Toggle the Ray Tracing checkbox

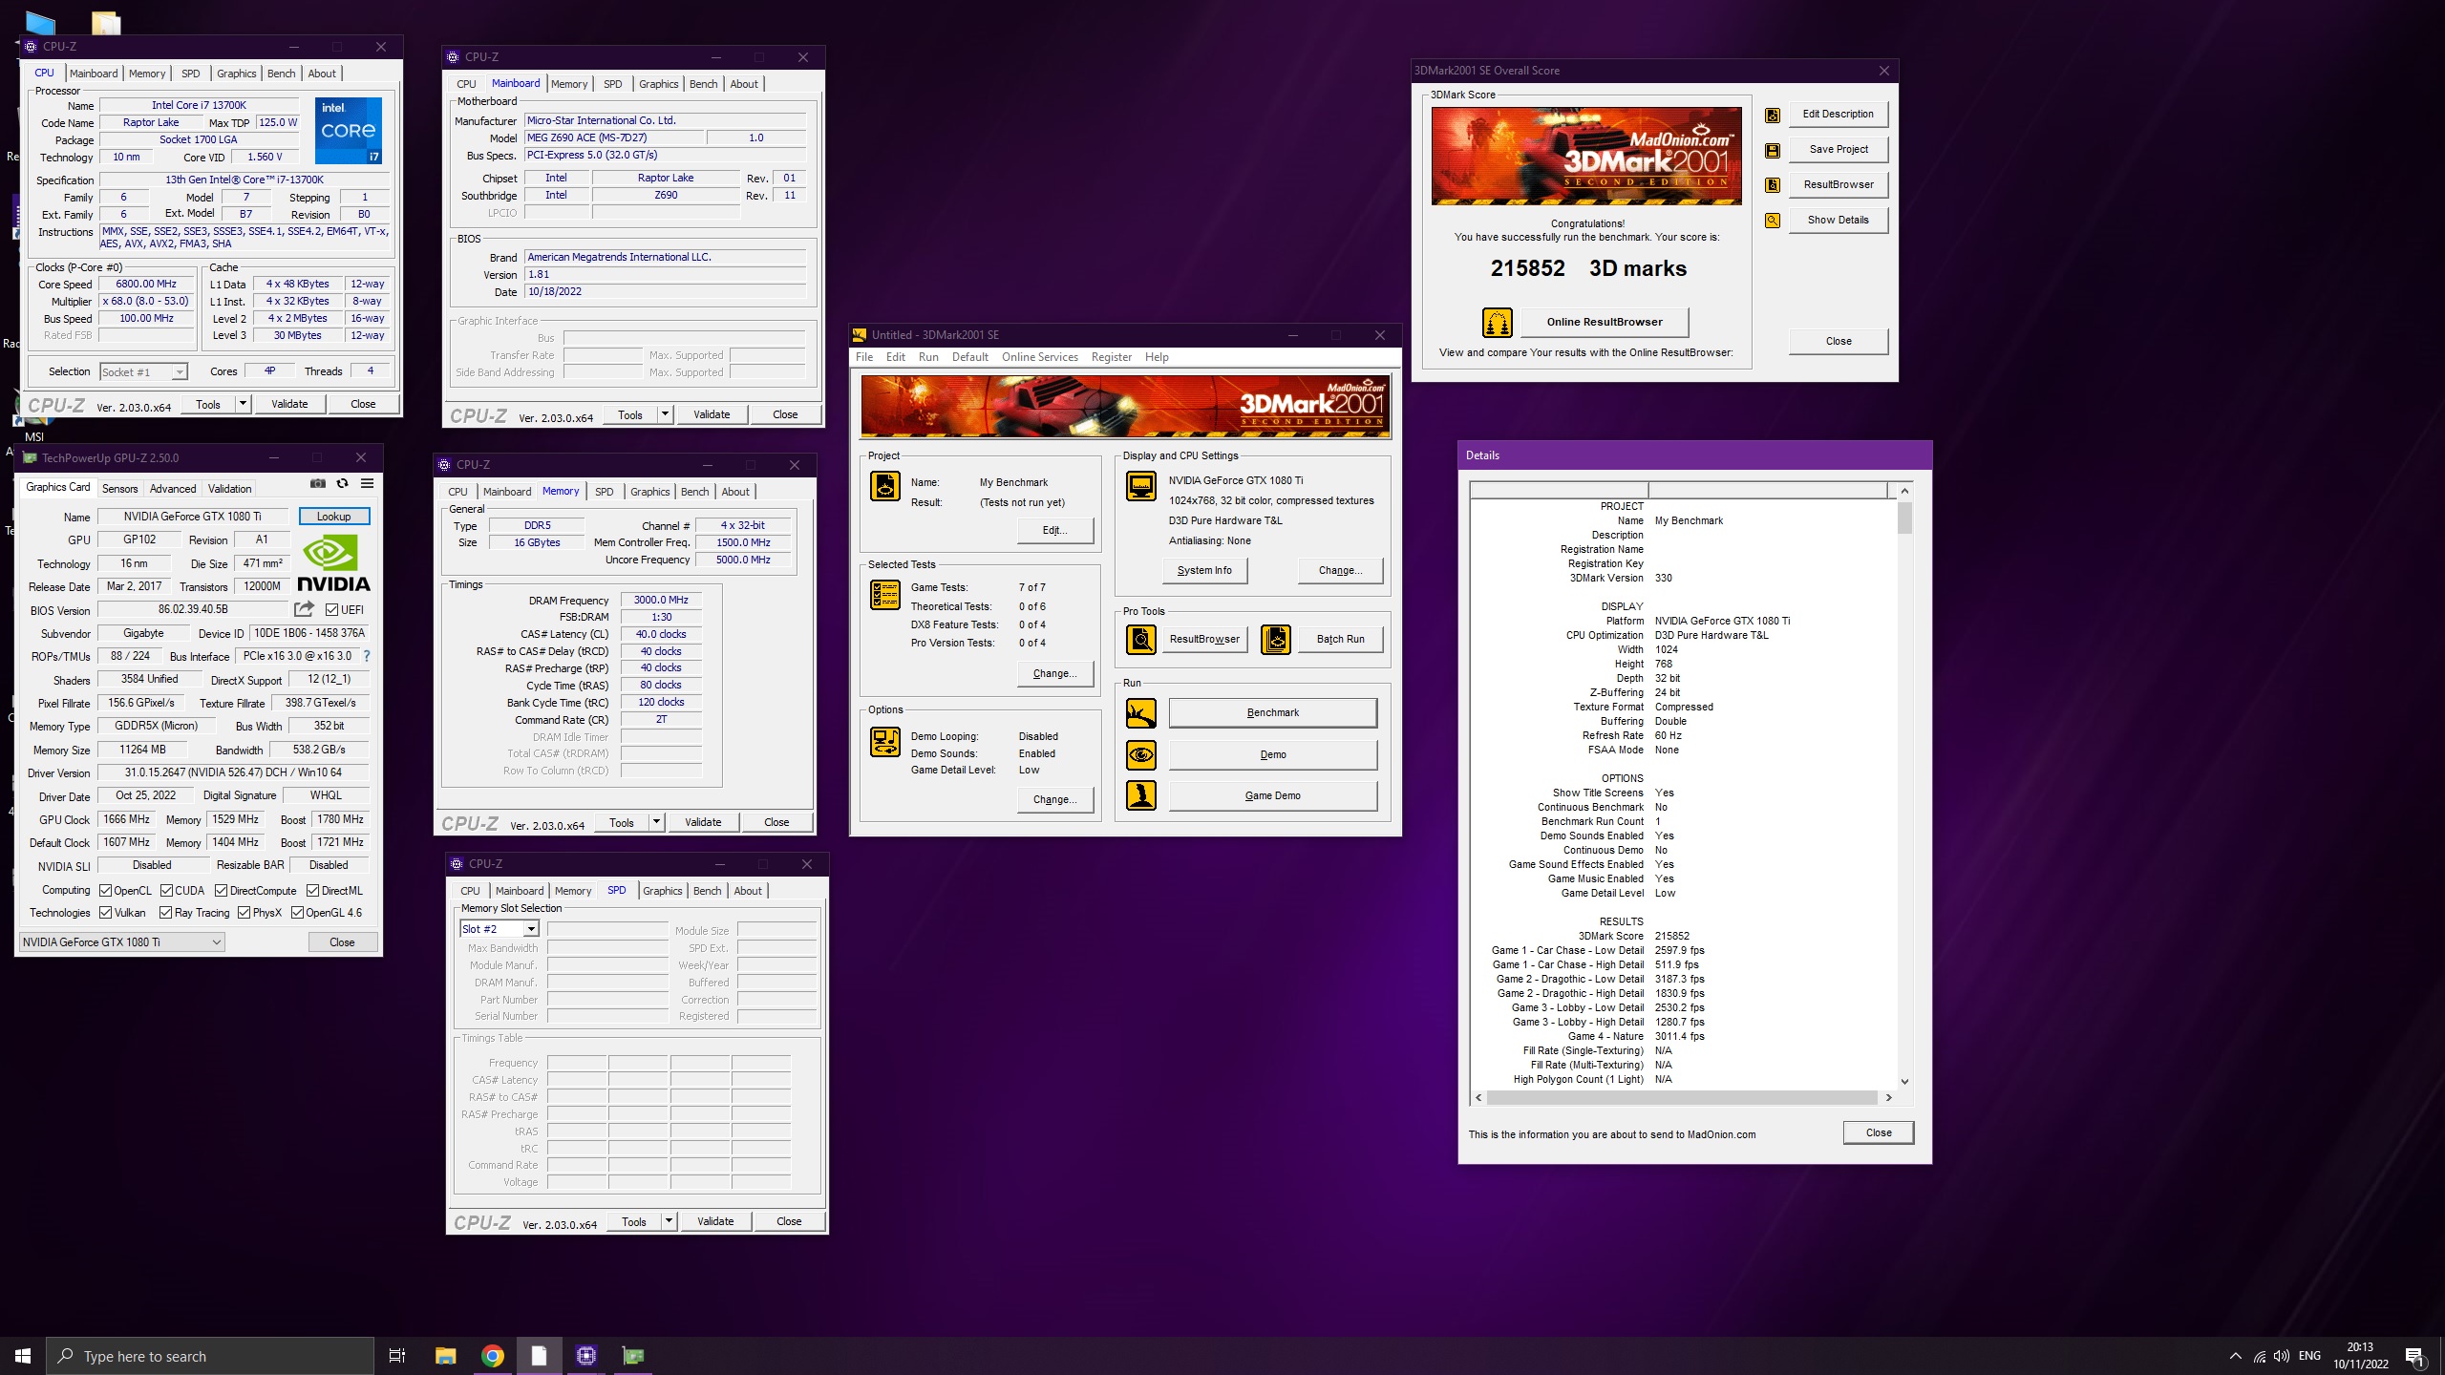pyautogui.click(x=167, y=913)
